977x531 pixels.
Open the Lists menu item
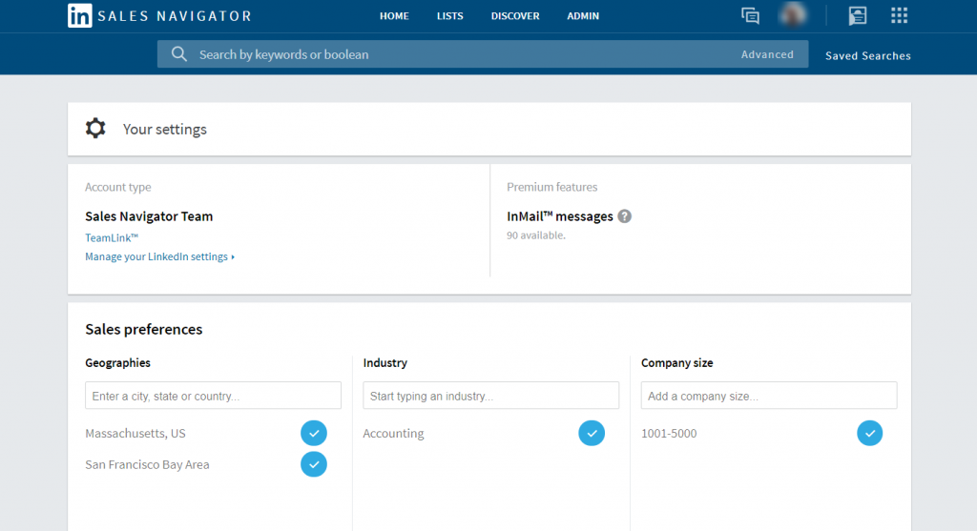pos(450,16)
